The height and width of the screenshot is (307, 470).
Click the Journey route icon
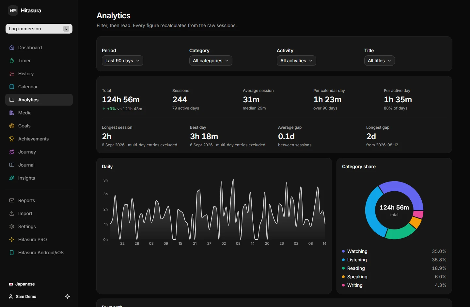tap(12, 152)
